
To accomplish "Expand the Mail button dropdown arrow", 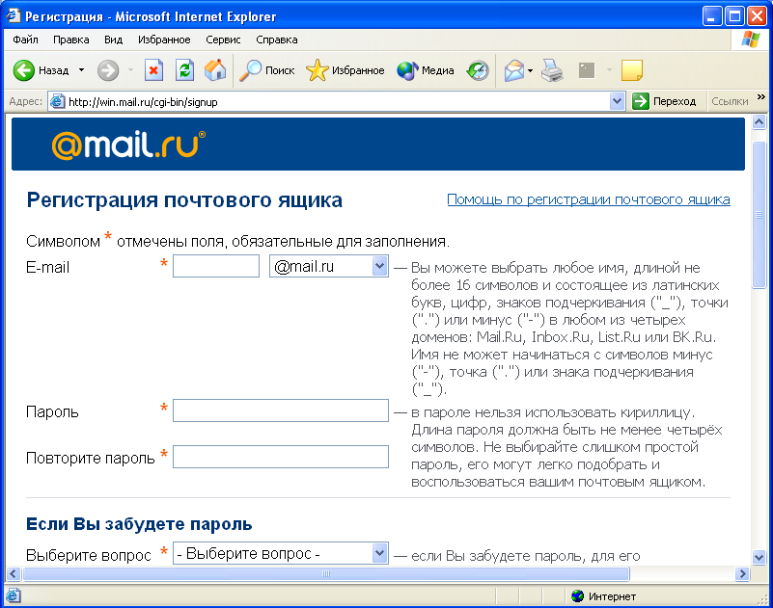I will click(530, 71).
